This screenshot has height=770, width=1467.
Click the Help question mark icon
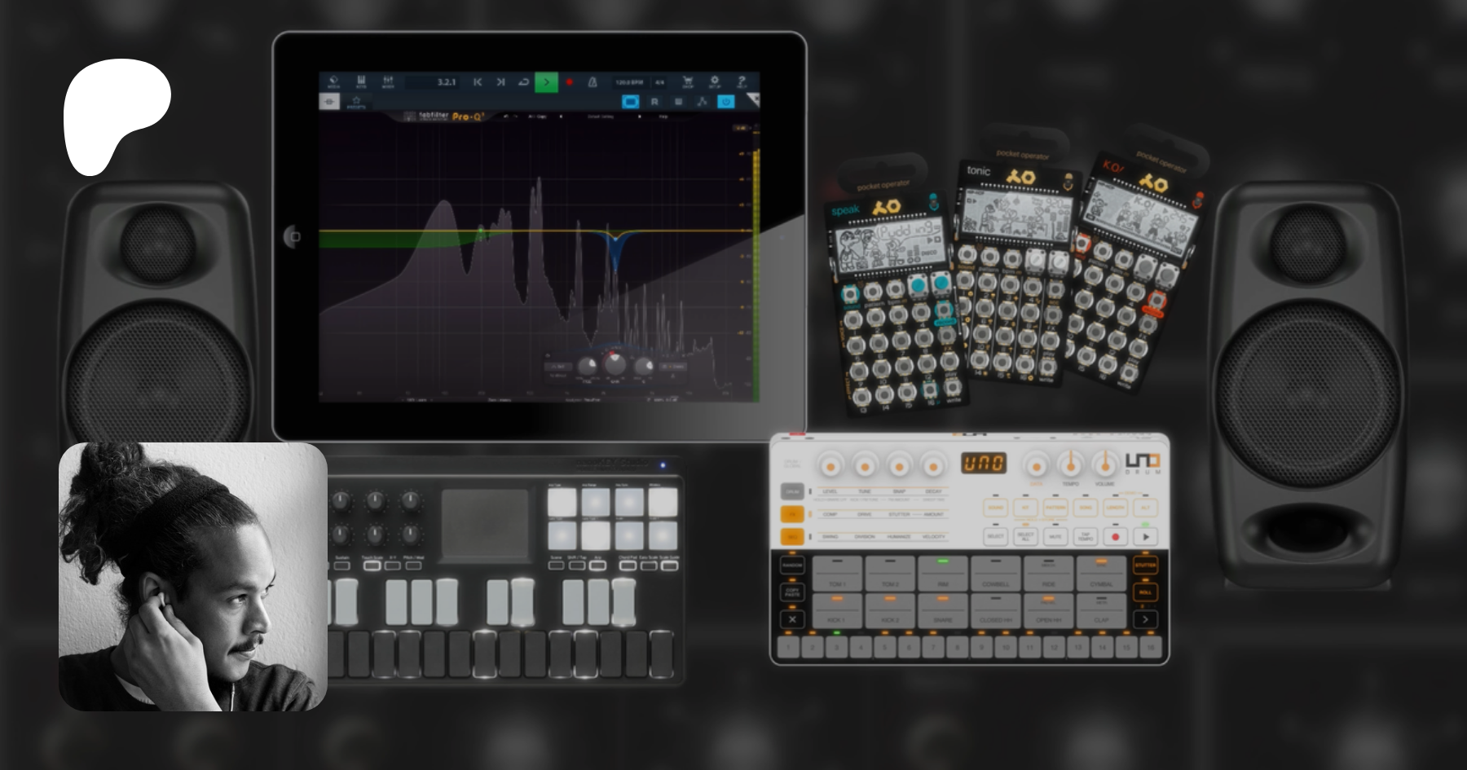tap(741, 82)
